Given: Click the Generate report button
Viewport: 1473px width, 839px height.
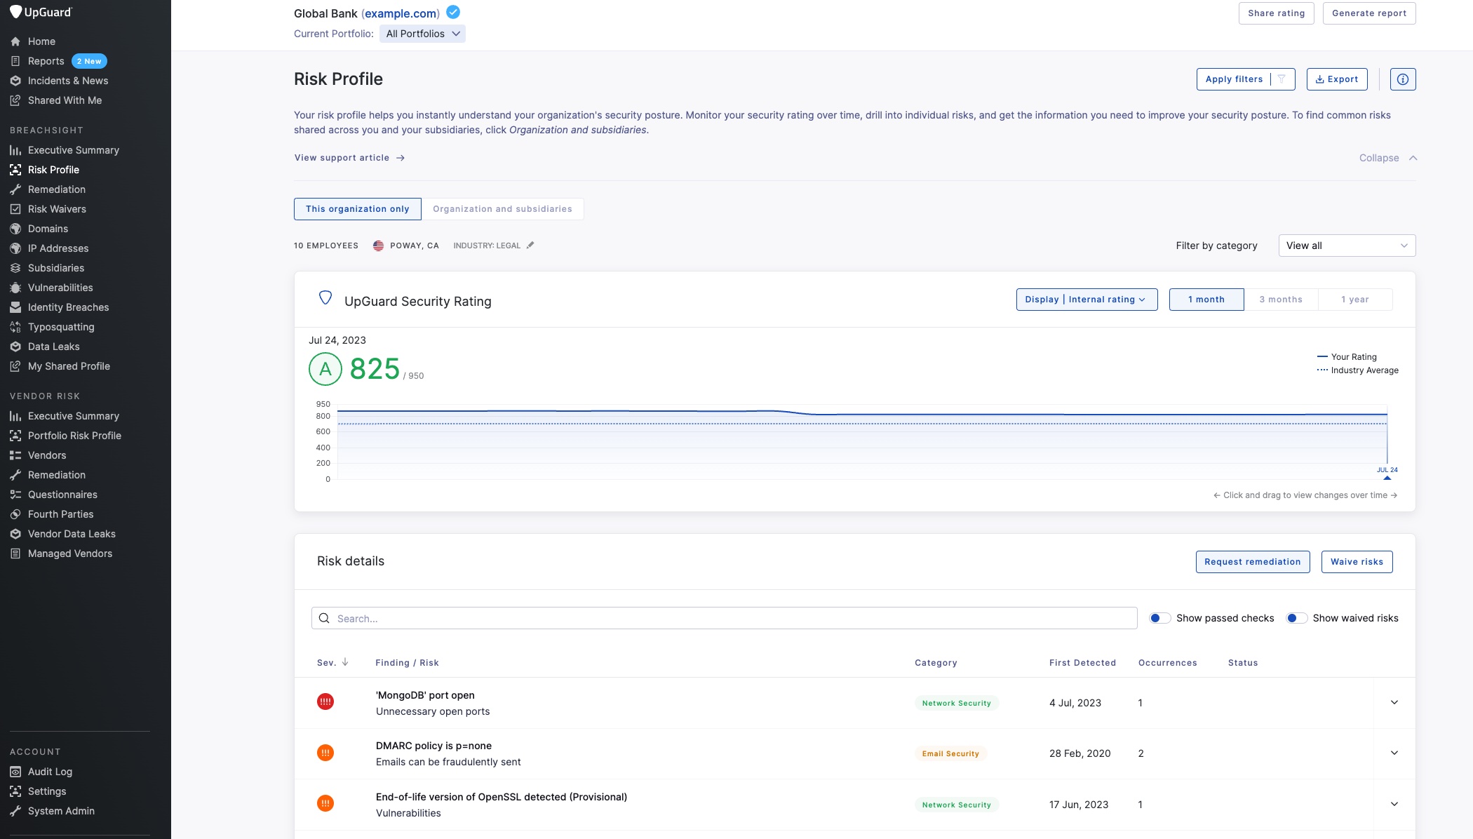Looking at the screenshot, I should pyautogui.click(x=1369, y=13).
